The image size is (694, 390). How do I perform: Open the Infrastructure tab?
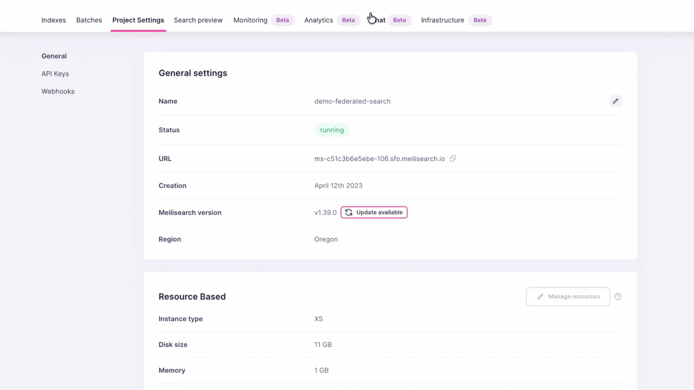pyautogui.click(x=442, y=20)
